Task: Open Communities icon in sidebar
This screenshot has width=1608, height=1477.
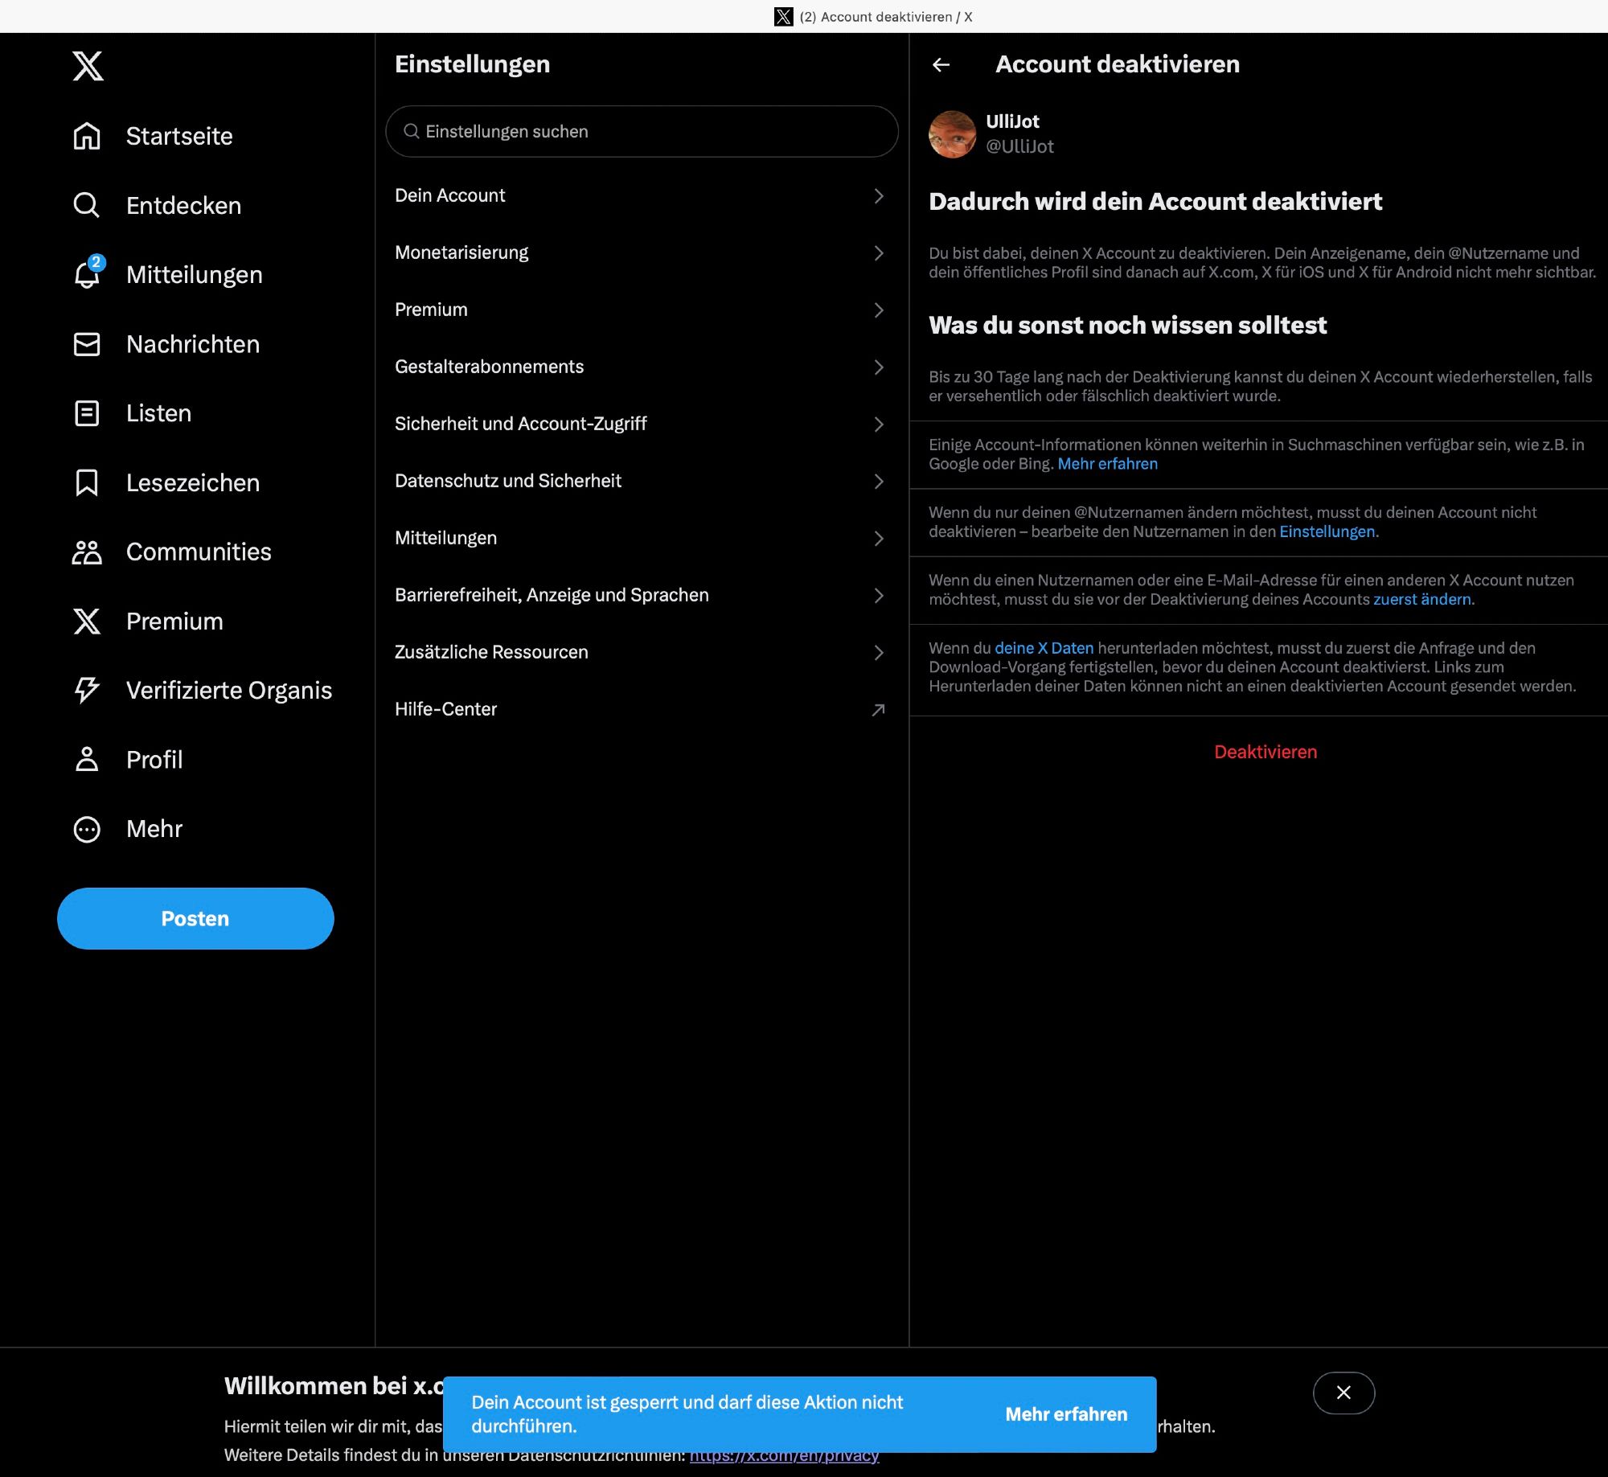Action: 87,551
